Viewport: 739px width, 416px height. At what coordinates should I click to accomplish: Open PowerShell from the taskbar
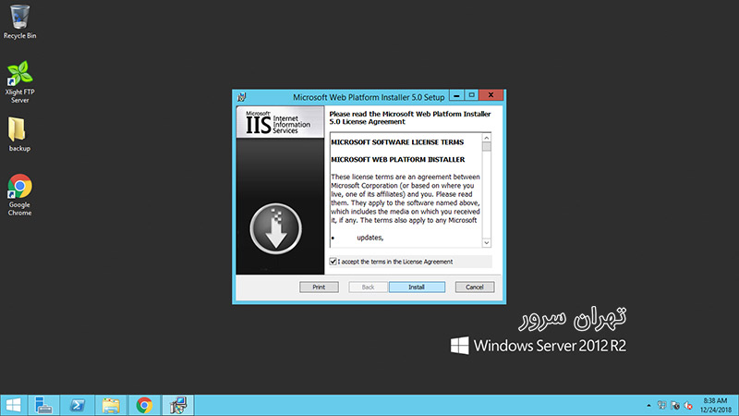[x=78, y=404]
